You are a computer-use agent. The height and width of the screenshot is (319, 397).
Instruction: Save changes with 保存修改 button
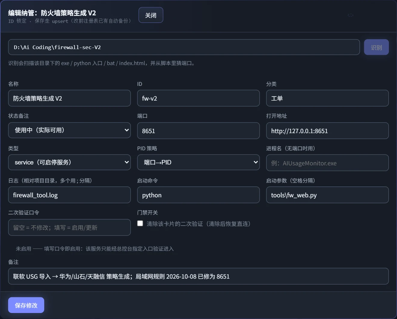[26, 305]
